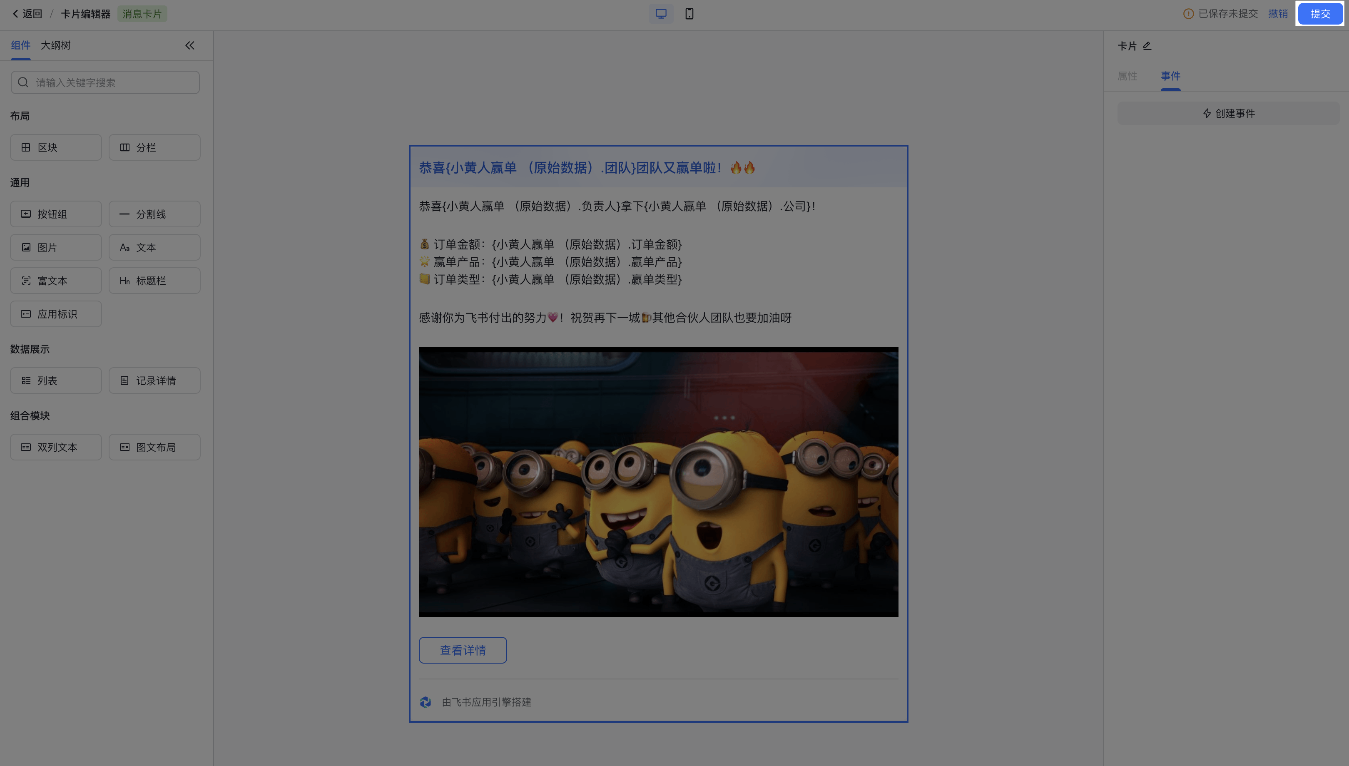Image resolution: width=1349 pixels, height=766 pixels.
Task: Select the card title 恭喜…团队又赢单啦
Action: [x=587, y=168]
